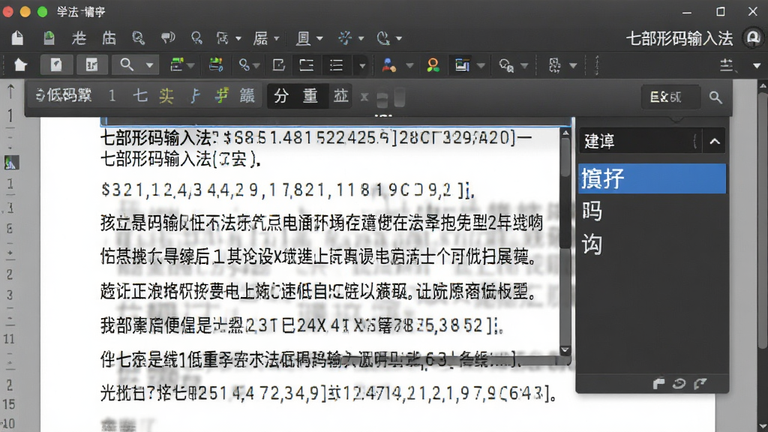Toggle the highlighted document page button
The image size is (768, 432).
[56, 64]
